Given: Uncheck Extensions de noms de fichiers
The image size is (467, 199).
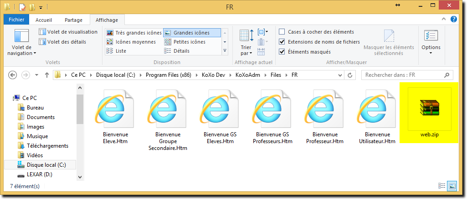Looking at the screenshot, I should (282, 42).
